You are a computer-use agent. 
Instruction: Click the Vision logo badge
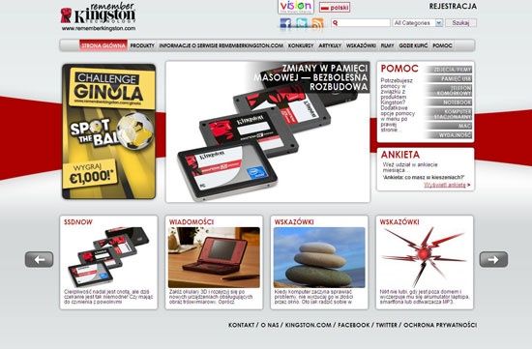pyautogui.click(x=296, y=7)
